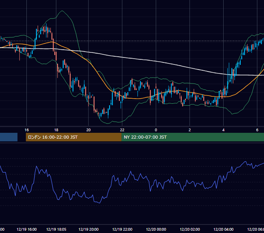Select the NY 22:00-07:00 JST session bar
Viewport: 264px width, 233px height.
(193, 137)
